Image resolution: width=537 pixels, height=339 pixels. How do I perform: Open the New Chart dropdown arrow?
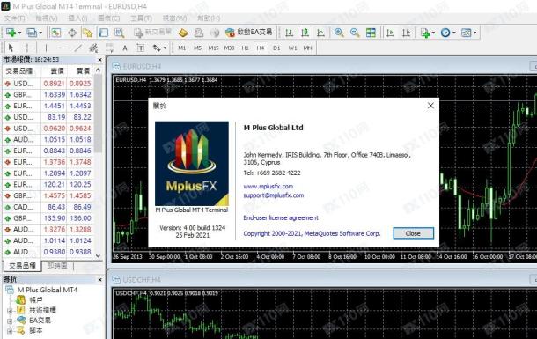(x=19, y=33)
